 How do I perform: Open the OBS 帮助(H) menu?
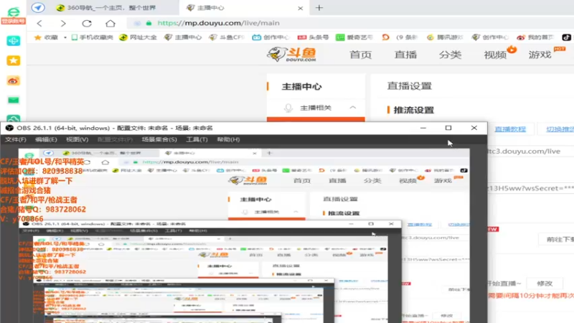click(228, 139)
